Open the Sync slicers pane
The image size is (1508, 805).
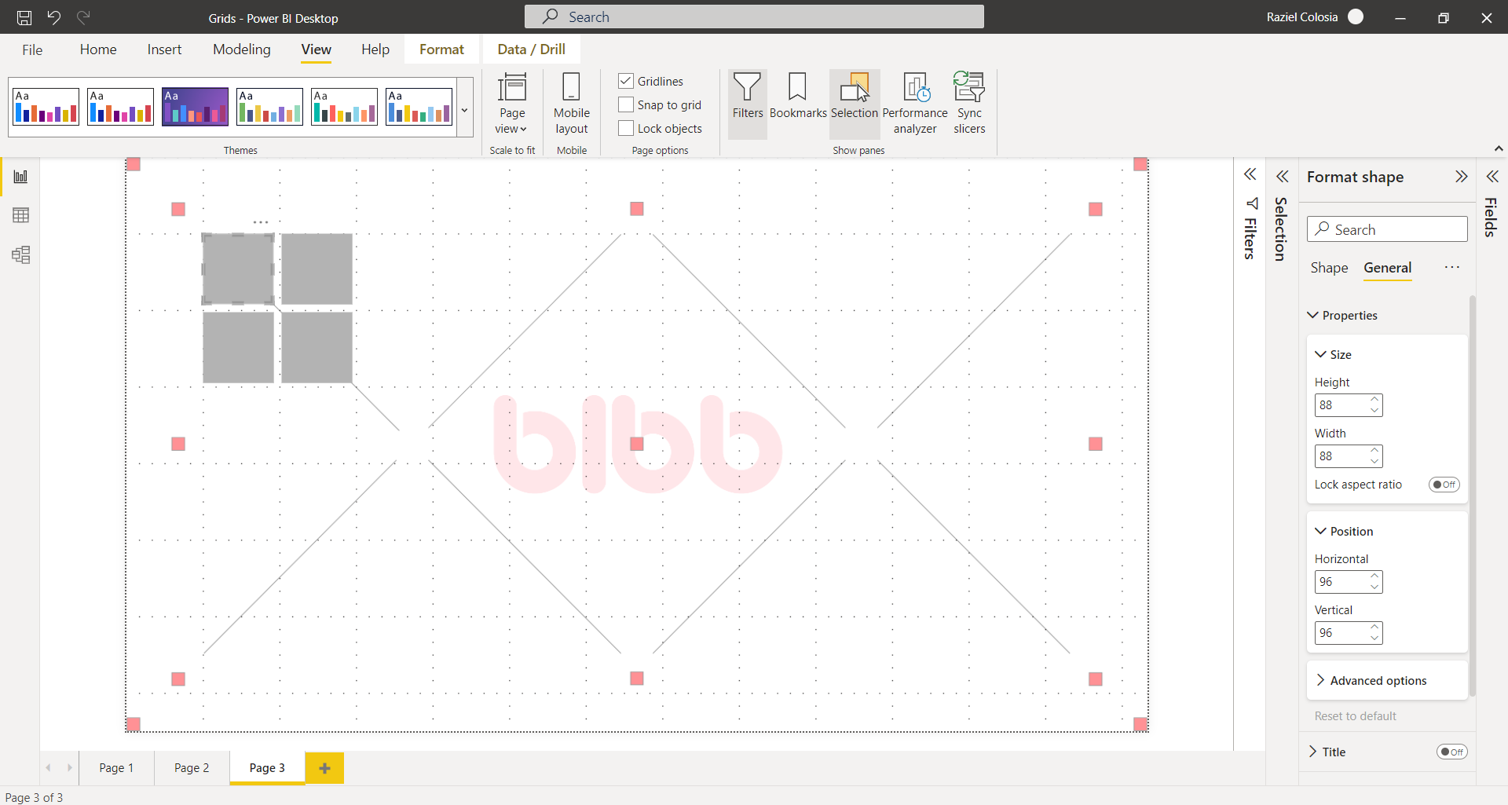pos(968,104)
